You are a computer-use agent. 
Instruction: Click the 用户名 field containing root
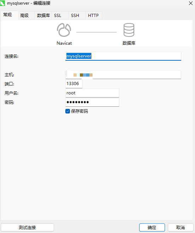pos(92,93)
